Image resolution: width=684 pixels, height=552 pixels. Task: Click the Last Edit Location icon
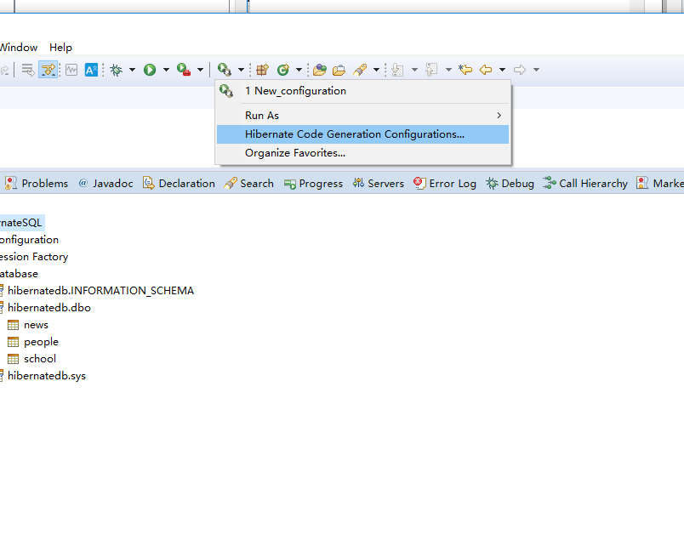pos(465,70)
